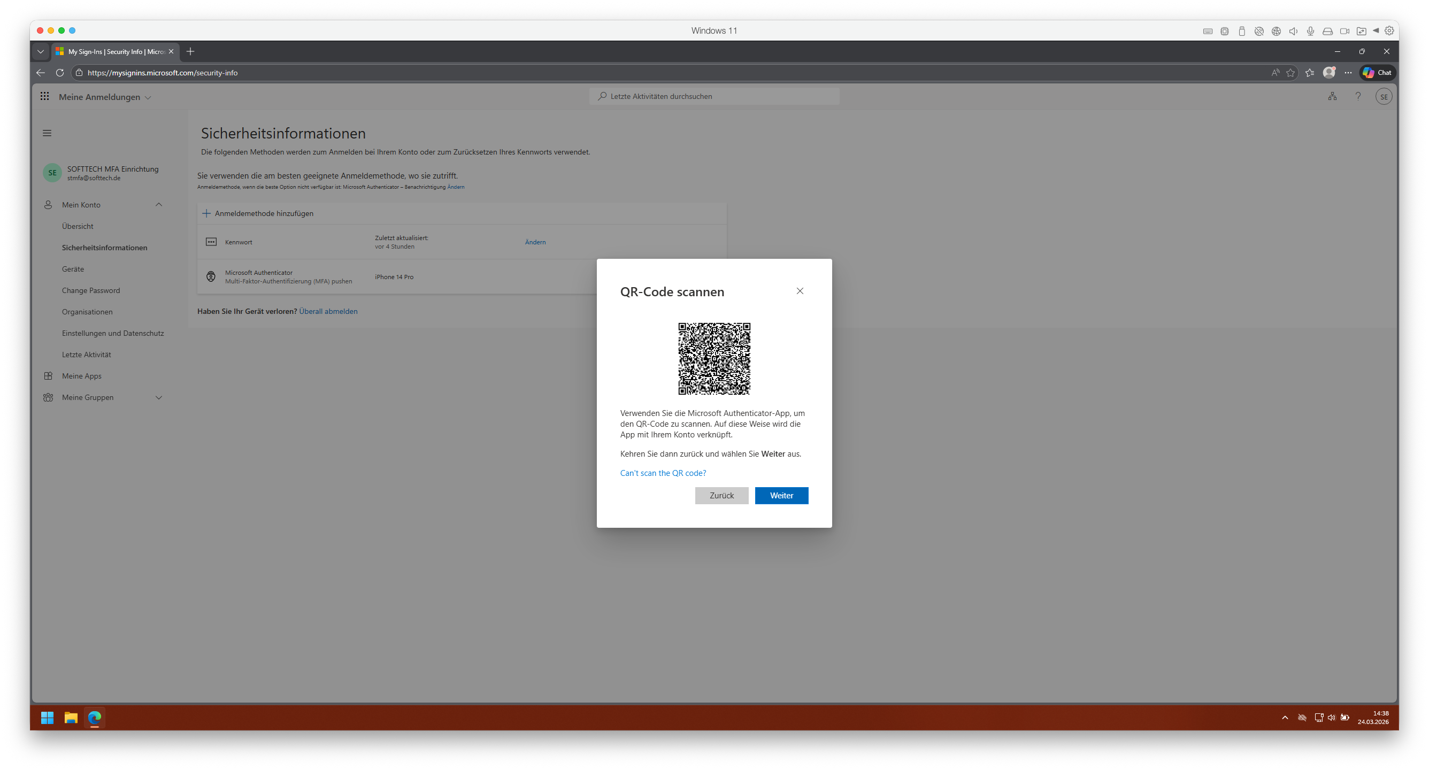
Task: Select the iPhone 14 Pro device text
Action: point(394,277)
